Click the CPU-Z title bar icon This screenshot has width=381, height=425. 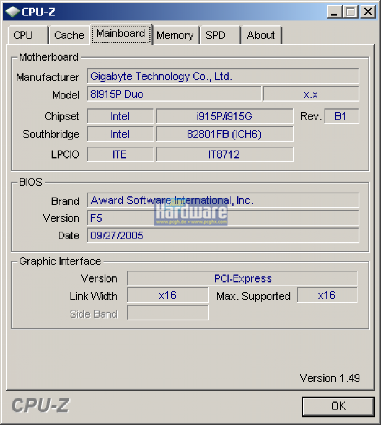[x=12, y=12]
